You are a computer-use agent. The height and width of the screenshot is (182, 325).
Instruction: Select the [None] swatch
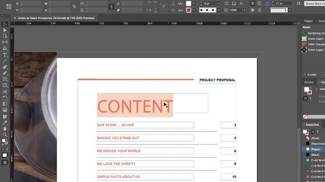(x=314, y=138)
